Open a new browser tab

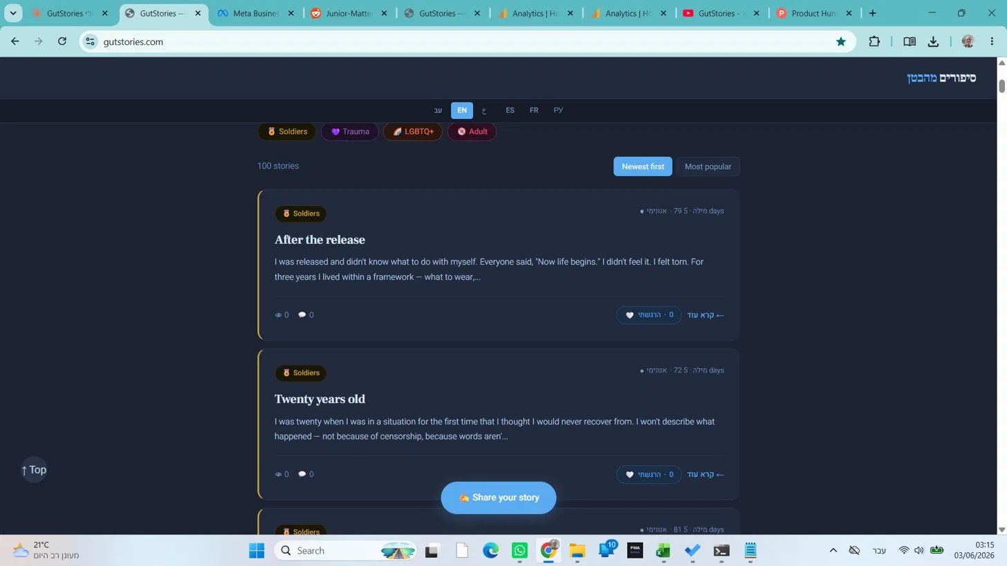point(872,13)
